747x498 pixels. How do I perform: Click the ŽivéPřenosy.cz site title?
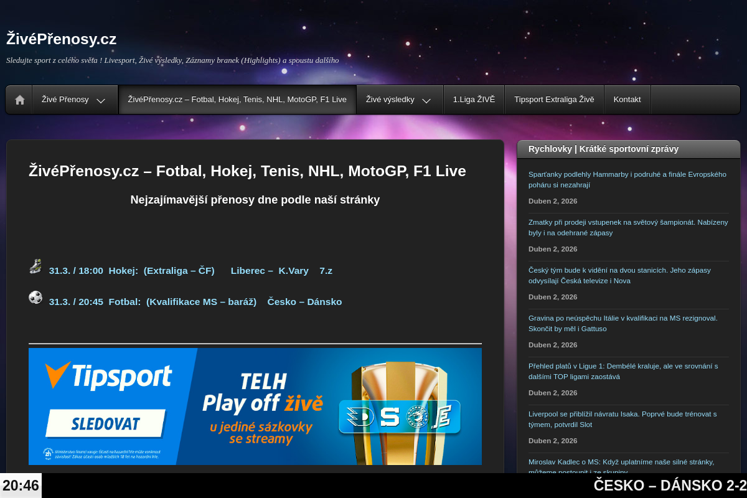[62, 39]
